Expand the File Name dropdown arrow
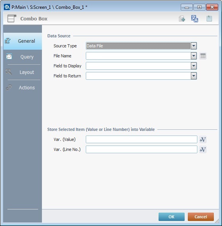222x226 pixels. tap(194, 56)
